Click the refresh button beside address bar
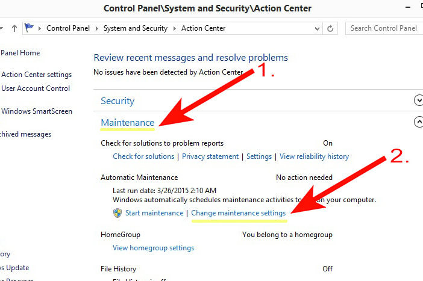 (x=330, y=28)
